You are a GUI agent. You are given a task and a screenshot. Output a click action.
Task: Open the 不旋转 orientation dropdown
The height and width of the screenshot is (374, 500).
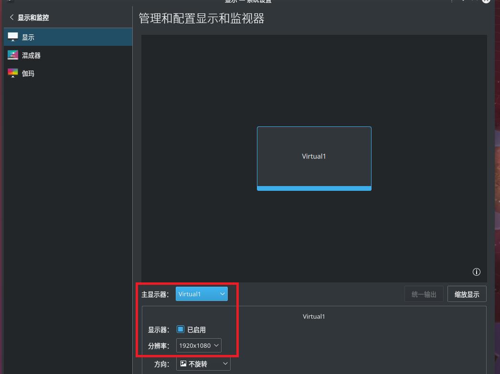pyautogui.click(x=203, y=364)
